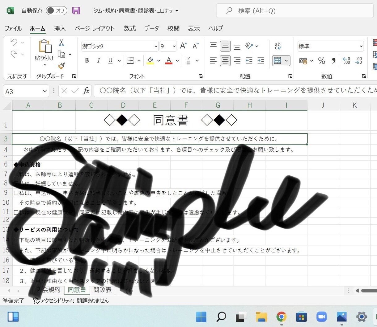Click the Borders icon
The width and height of the screenshot is (377, 327).
pyautogui.click(x=130, y=60)
